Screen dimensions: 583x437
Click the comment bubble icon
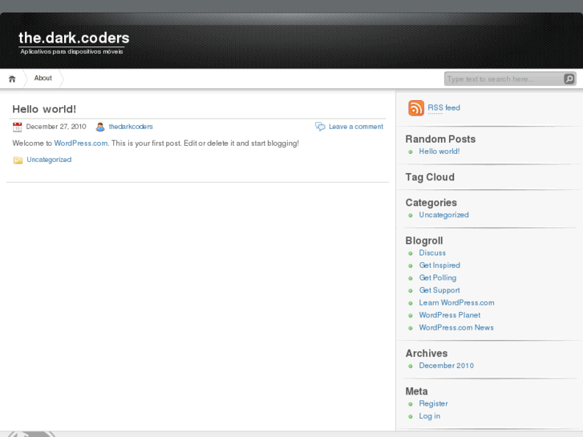point(320,127)
